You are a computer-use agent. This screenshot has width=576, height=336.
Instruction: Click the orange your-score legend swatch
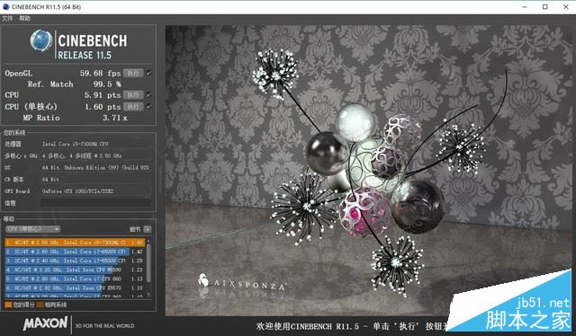tap(8, 305)
